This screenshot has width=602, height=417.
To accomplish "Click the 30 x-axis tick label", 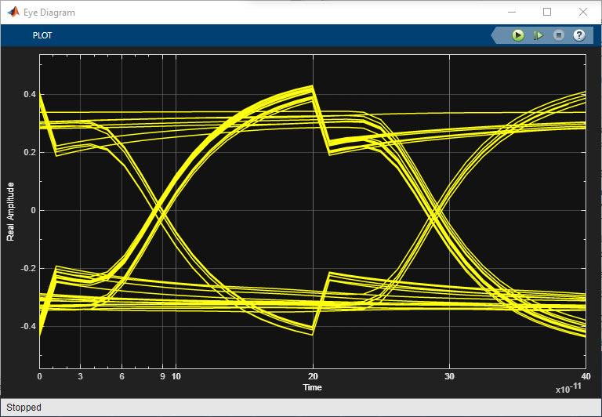I will (x=449, y=377).
